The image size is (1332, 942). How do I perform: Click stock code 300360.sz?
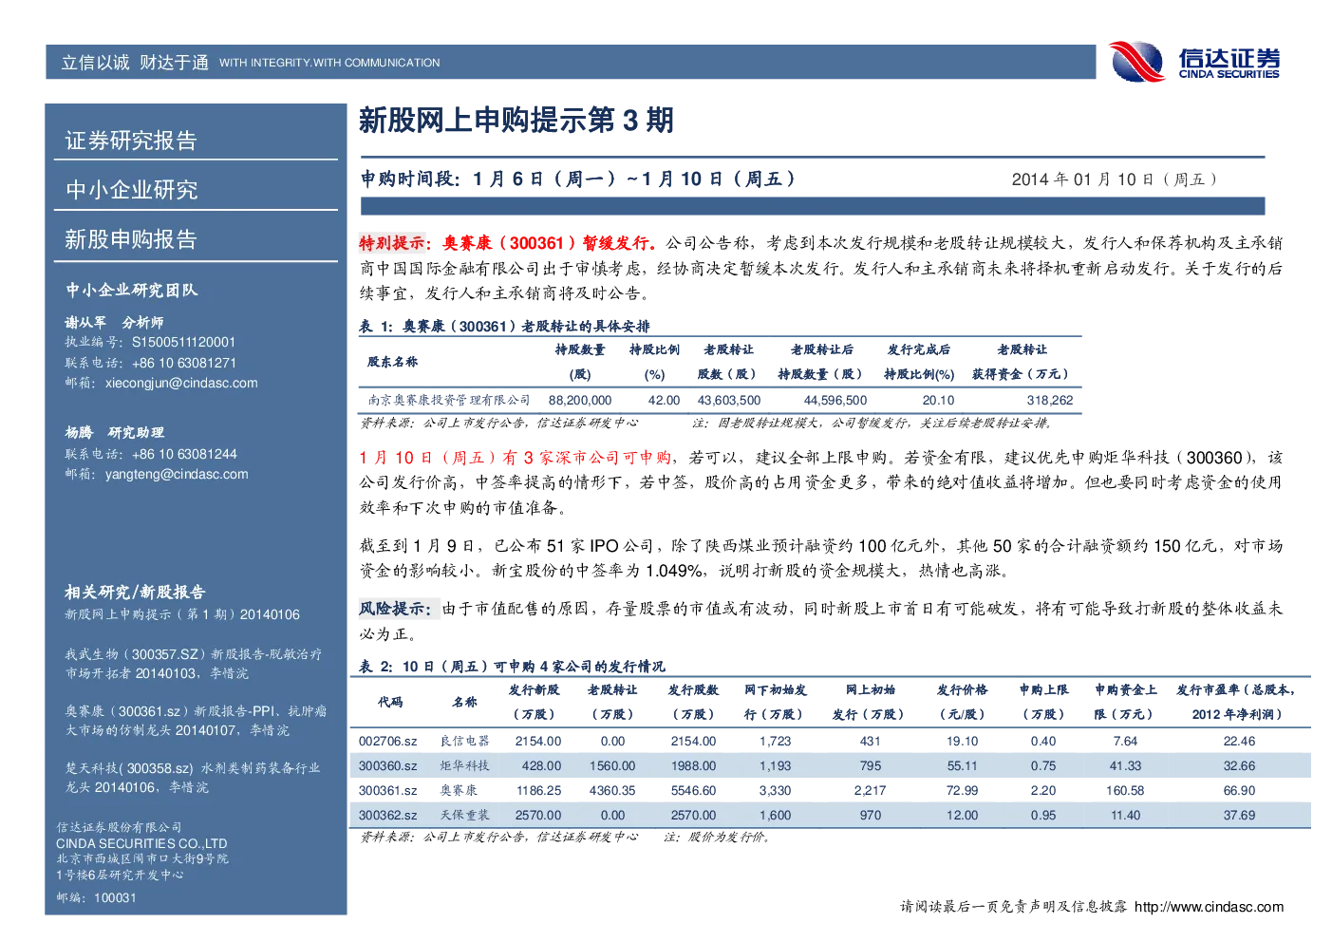(388, 766)
